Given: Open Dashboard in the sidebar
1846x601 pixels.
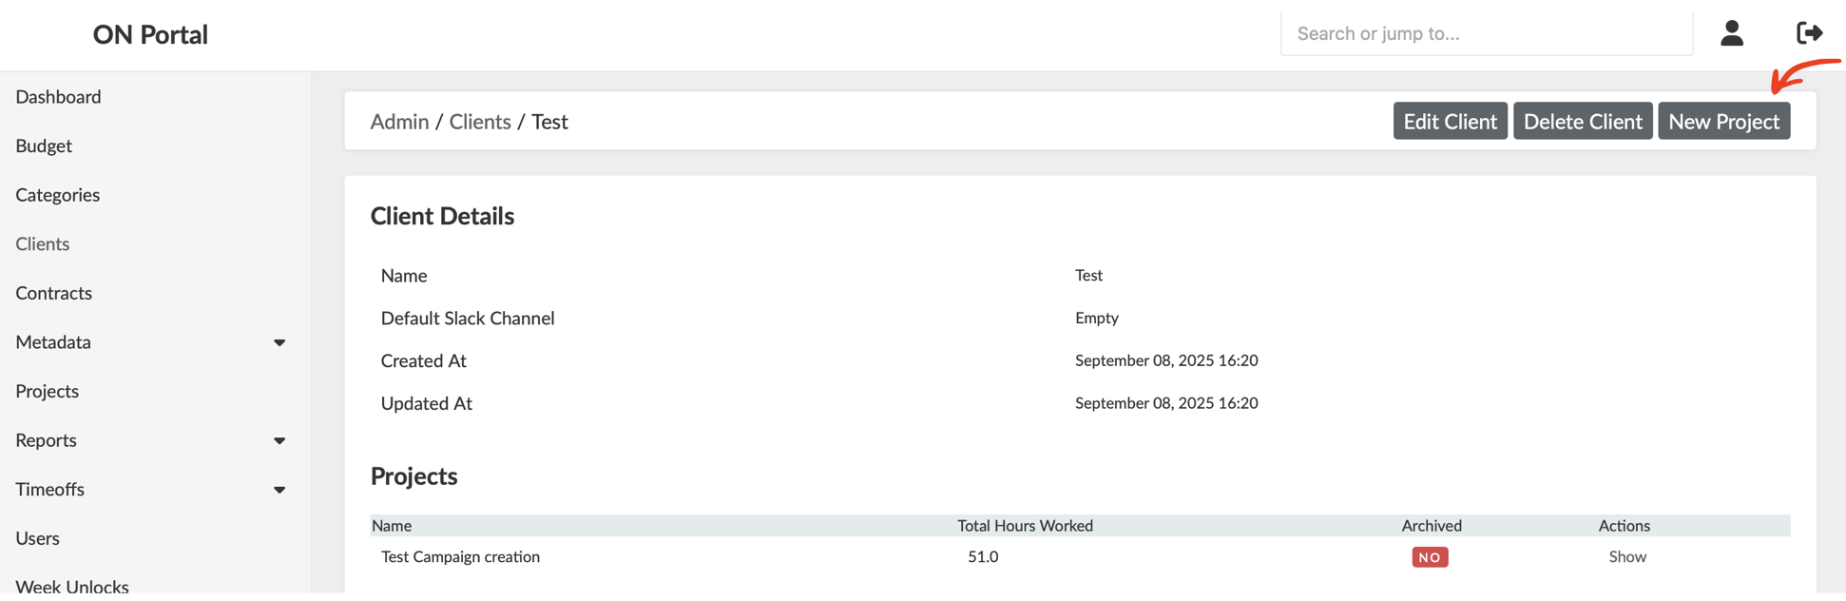Looking at the screenshot, I should coord(58,96).
